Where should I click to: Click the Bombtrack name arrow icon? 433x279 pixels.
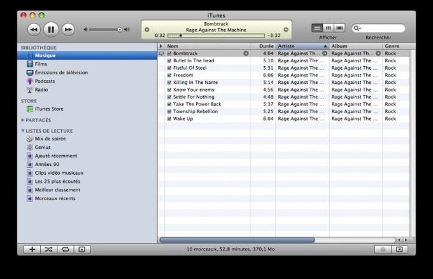[x=246, y=53]
